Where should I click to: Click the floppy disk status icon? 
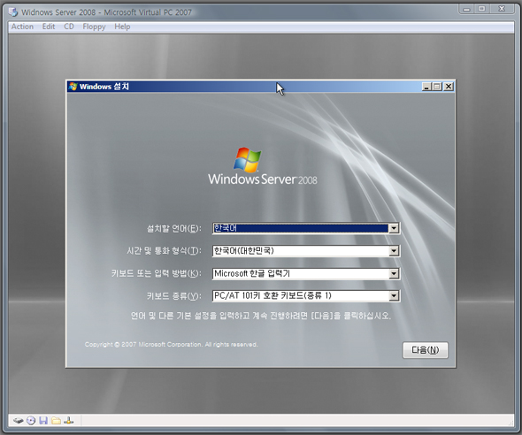[x=43, y=421]
